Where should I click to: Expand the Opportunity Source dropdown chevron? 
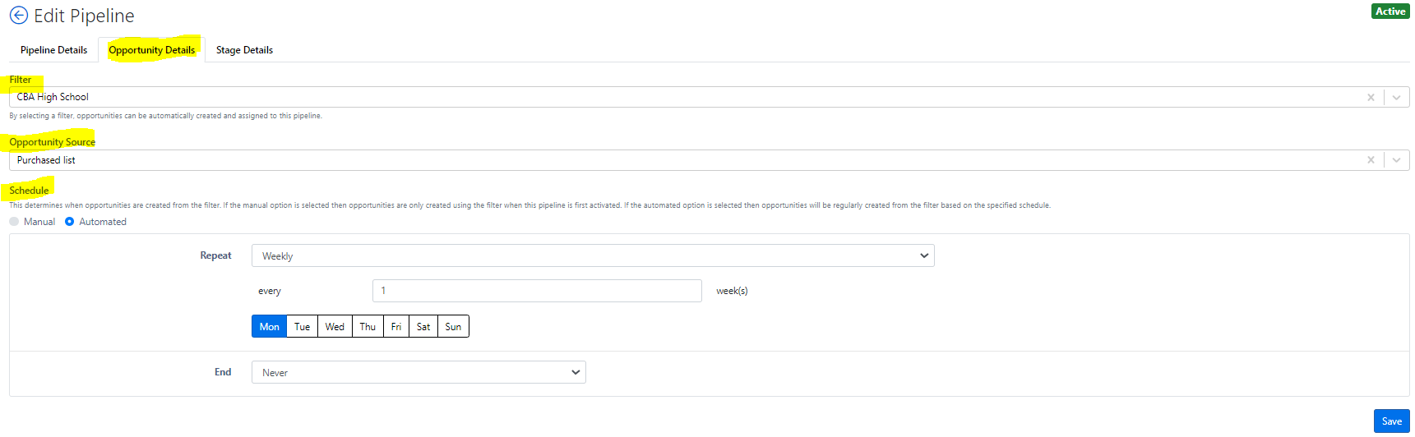1396,160
